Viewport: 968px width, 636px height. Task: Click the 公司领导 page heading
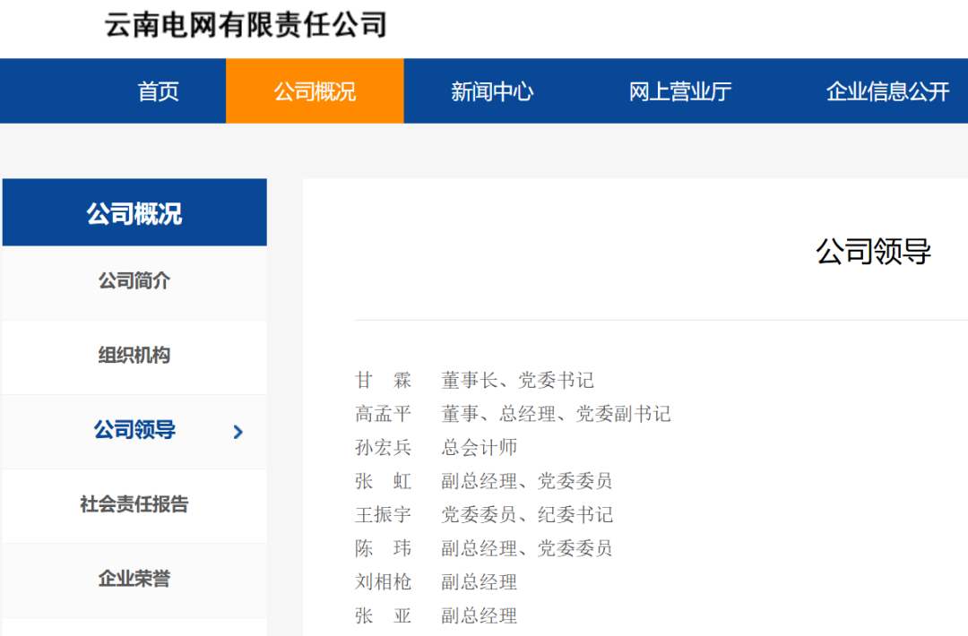pyautogui.click(x=876, y=253)
